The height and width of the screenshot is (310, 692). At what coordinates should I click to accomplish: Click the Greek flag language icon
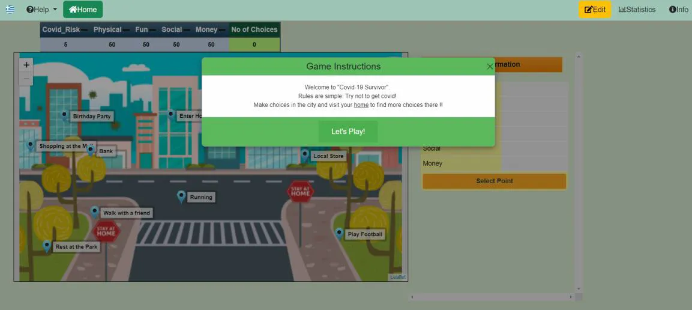[10, 9]
